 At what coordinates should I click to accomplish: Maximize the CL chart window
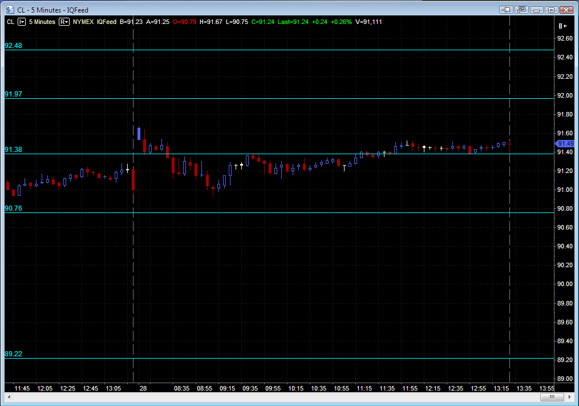(x=551, y=10)
